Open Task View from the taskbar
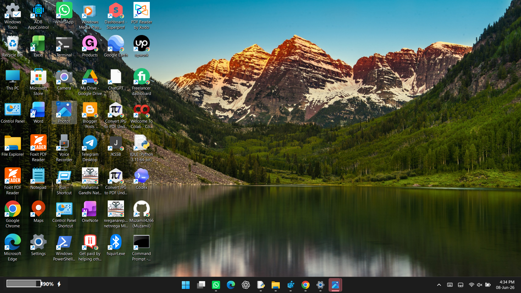Viewport: 521px width, 293px height. [201, 285]
